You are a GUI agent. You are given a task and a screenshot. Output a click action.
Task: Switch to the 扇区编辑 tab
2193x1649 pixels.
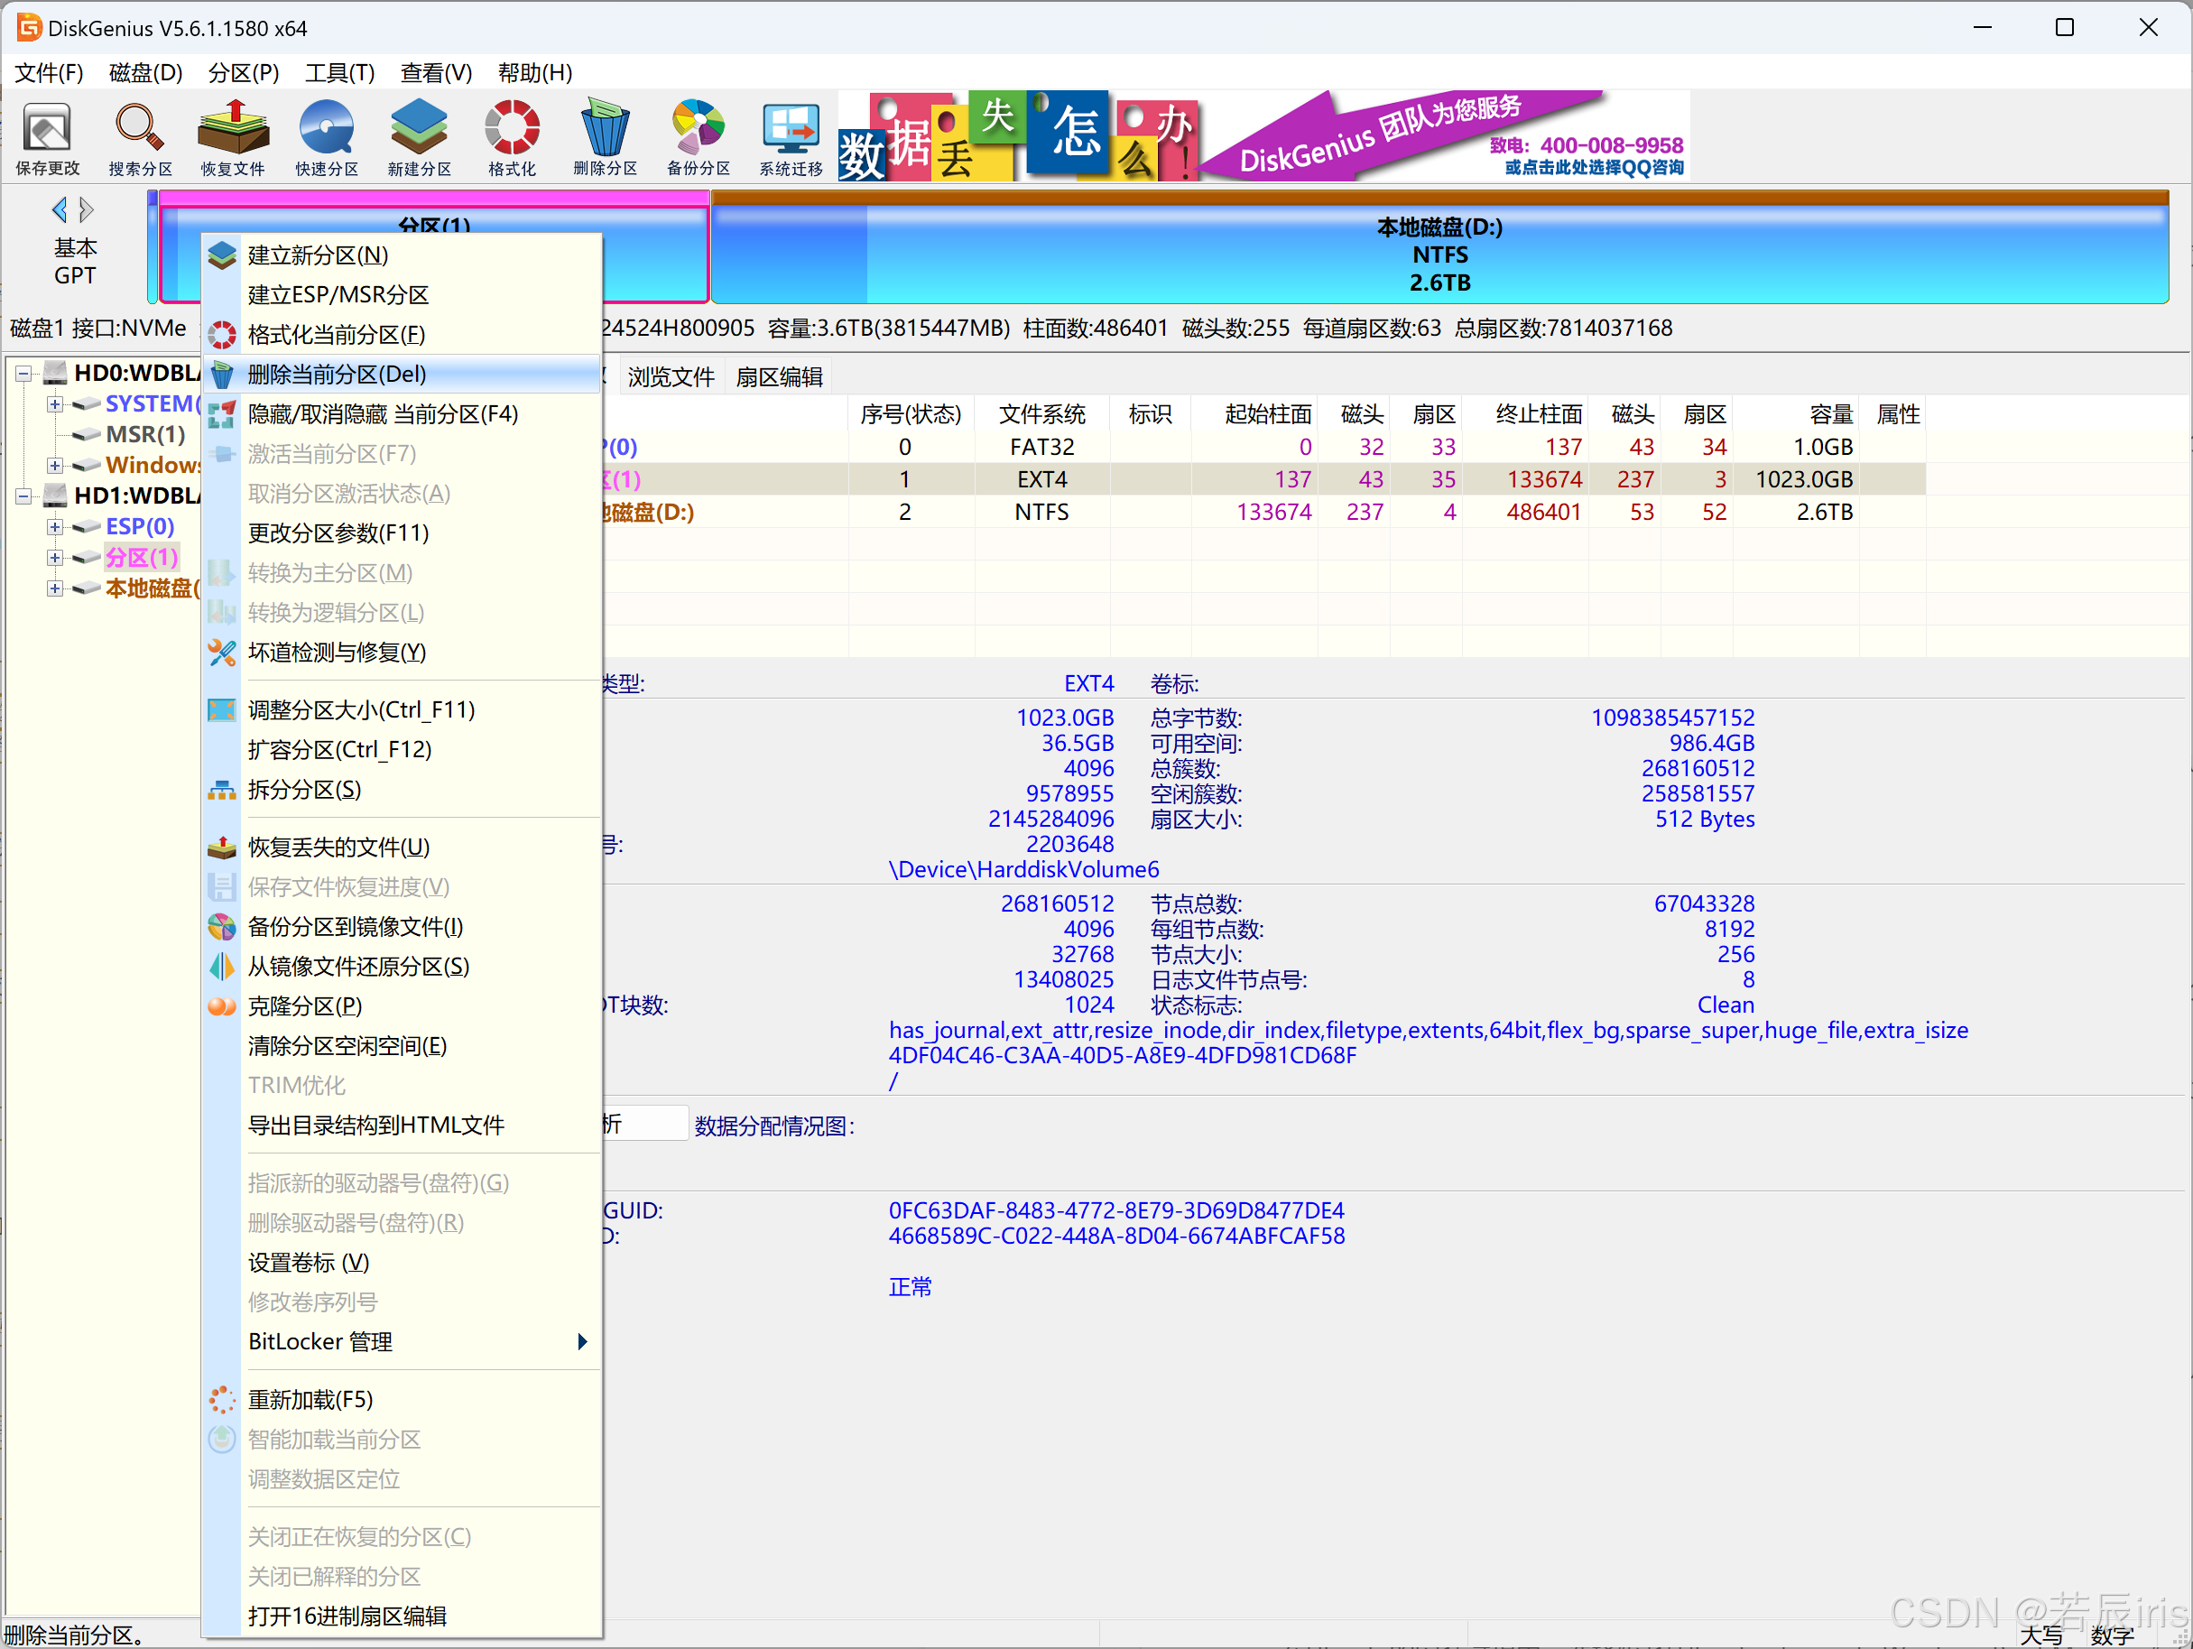click(779, 376)
